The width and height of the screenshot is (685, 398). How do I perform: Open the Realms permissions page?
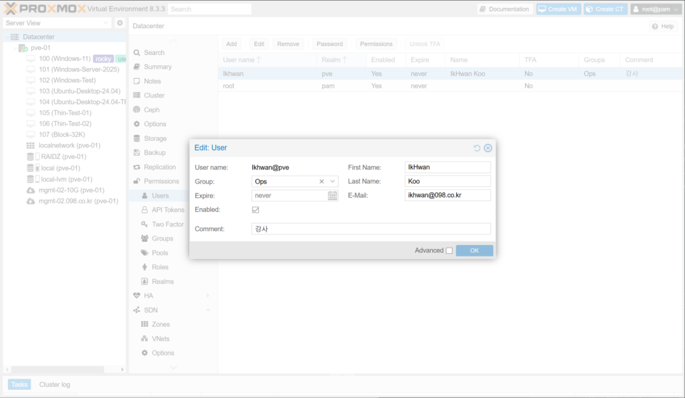pyautogui.click(x=163, y=282)
